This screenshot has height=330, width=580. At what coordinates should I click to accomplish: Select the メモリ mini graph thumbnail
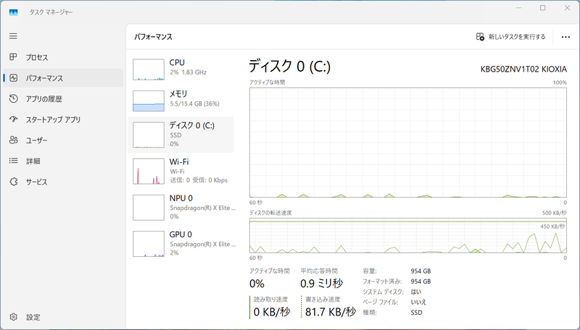coord(149,101)
